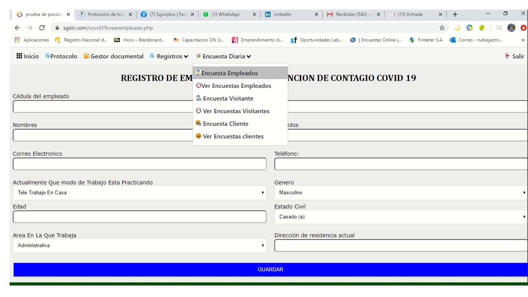Click the browser forward arrow
The image size is (528, 297).
coord(29,28)
